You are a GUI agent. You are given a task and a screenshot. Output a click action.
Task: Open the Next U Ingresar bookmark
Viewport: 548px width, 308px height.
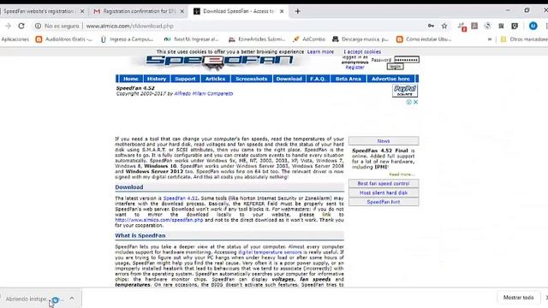(x=191, y=39)
